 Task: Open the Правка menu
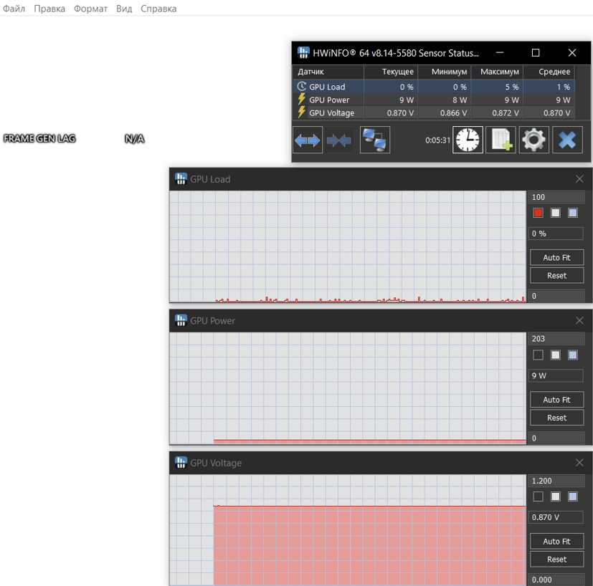click(x=49, y=9)
